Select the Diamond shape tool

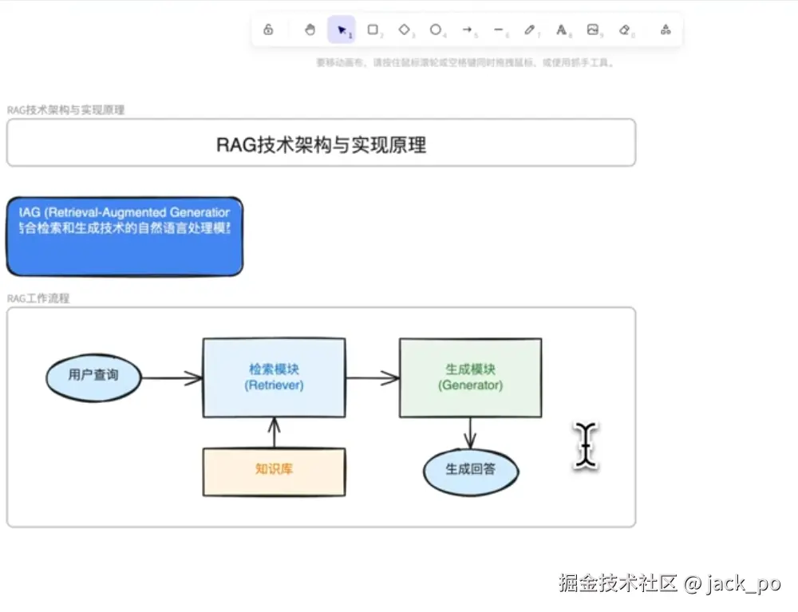[x=404, y=30]
